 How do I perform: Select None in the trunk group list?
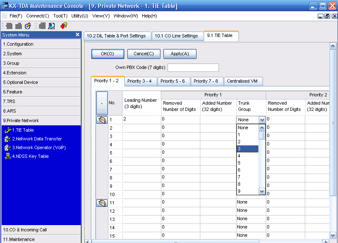pos(248,128)
